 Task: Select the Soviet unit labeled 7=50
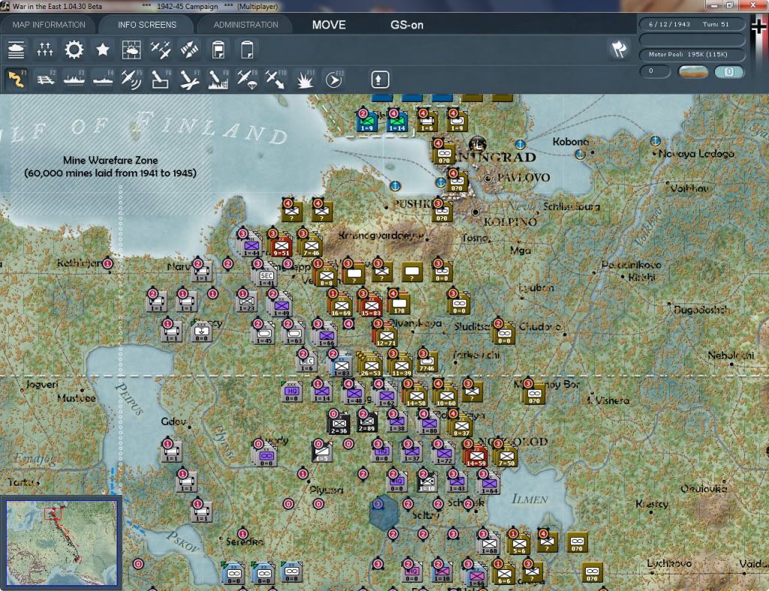click(x=506, y=456)
